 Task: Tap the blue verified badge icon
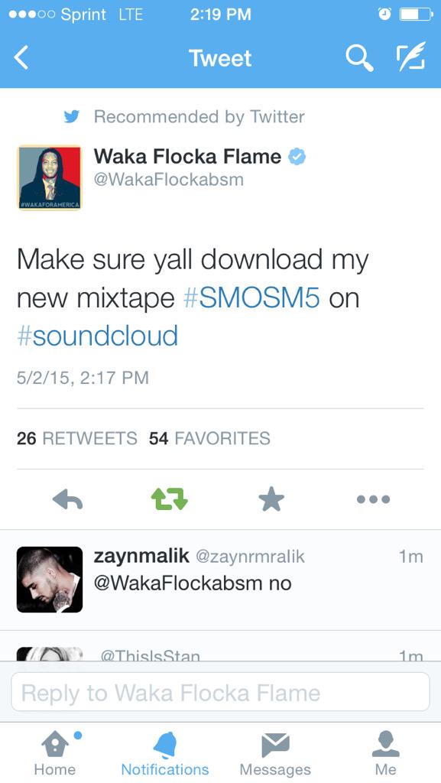(297, 157)
